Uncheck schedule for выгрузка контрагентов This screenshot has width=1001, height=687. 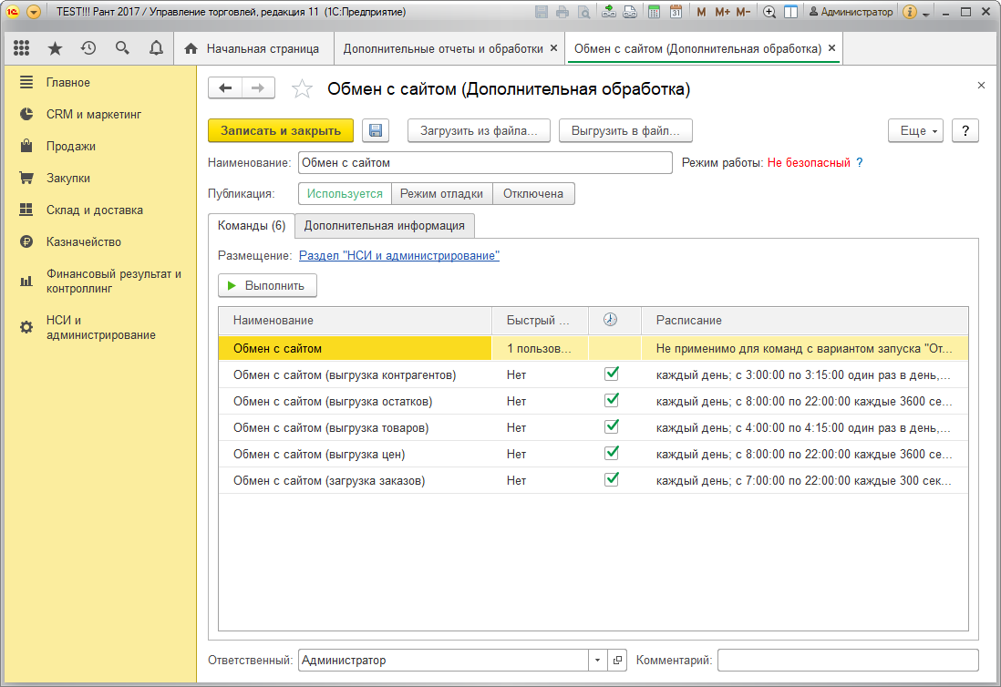(x=612, y=374)
